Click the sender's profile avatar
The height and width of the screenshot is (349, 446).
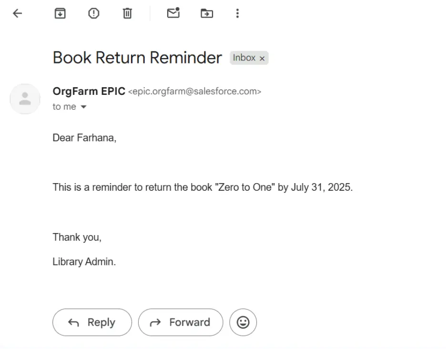25,99
